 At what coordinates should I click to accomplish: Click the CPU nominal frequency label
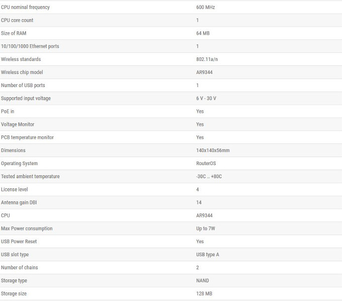[x=25, y=7]
